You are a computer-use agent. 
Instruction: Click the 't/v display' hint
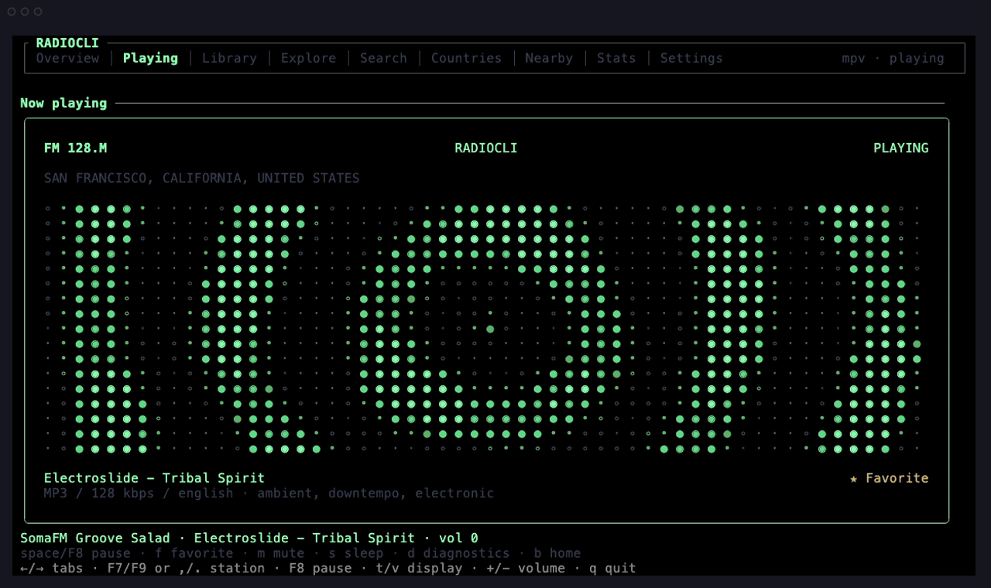[419, 568]
